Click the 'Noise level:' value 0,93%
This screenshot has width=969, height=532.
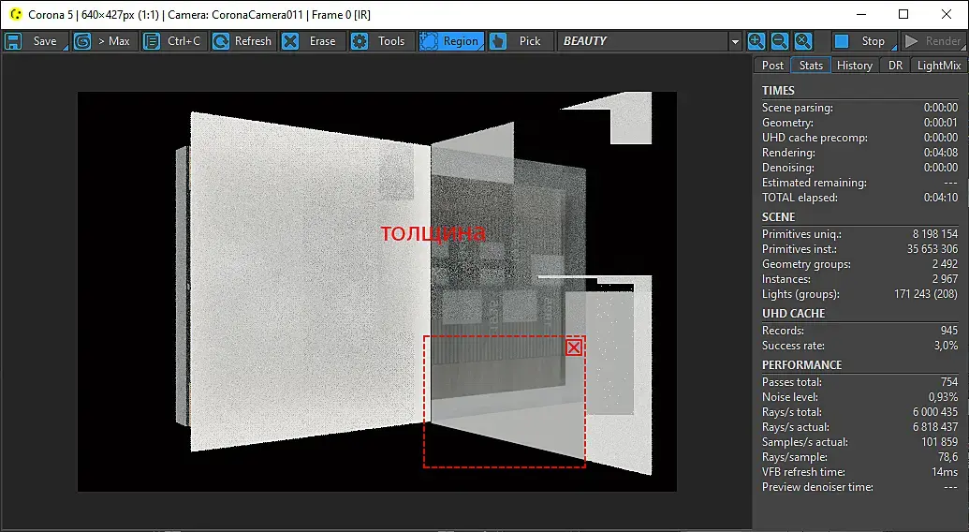[943, 397]
